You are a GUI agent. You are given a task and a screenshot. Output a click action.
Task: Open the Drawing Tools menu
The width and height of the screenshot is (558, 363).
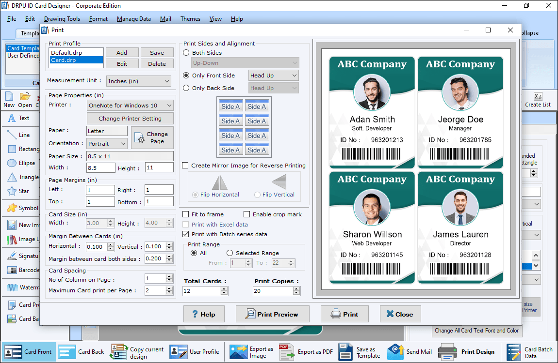point(62,19)
